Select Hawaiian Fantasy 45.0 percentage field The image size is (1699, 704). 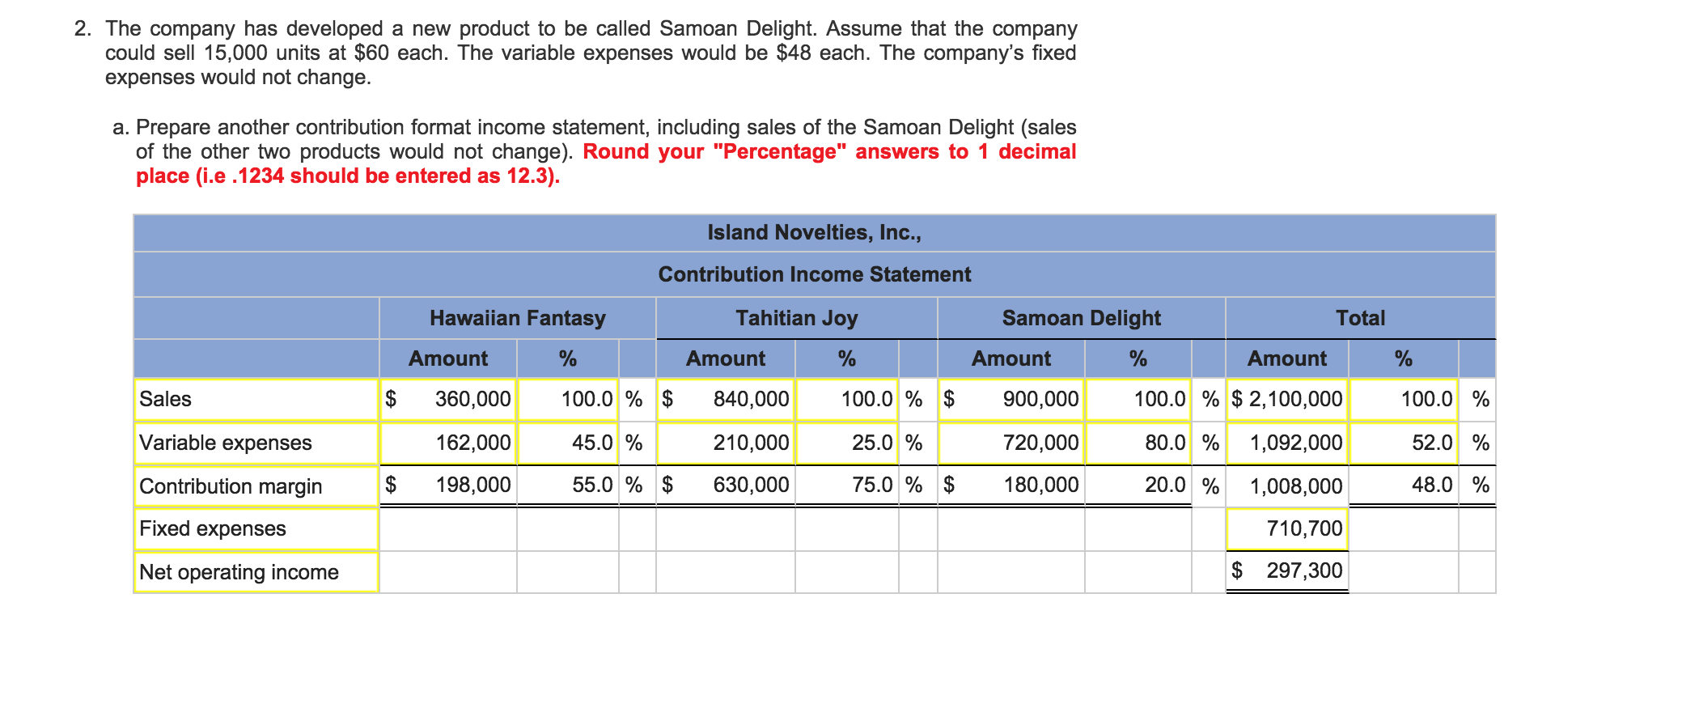click(568, 443)
